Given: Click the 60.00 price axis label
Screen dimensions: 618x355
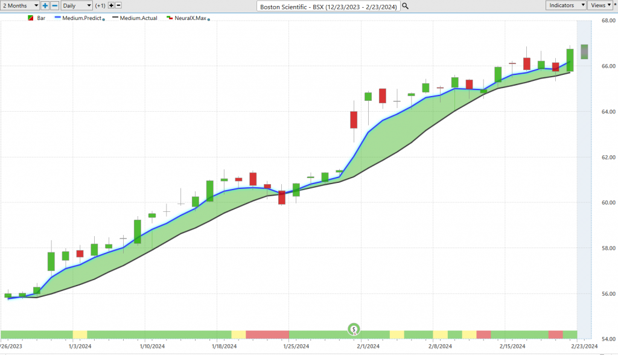Looking at the screenshot, I should (608, 203).
